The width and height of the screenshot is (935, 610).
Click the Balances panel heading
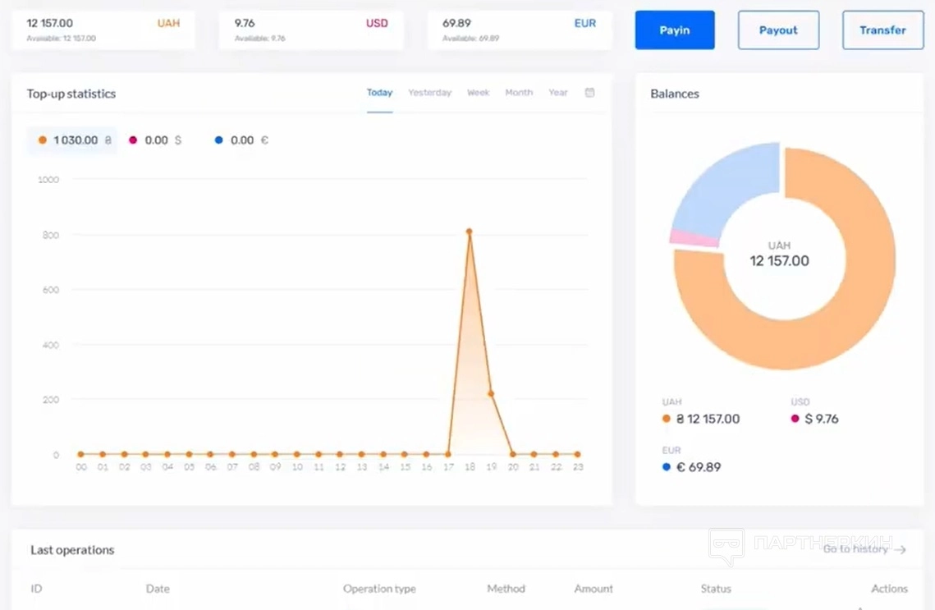coord(675,94)
